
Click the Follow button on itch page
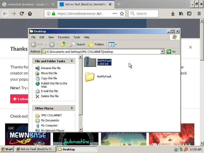[19, 99]
